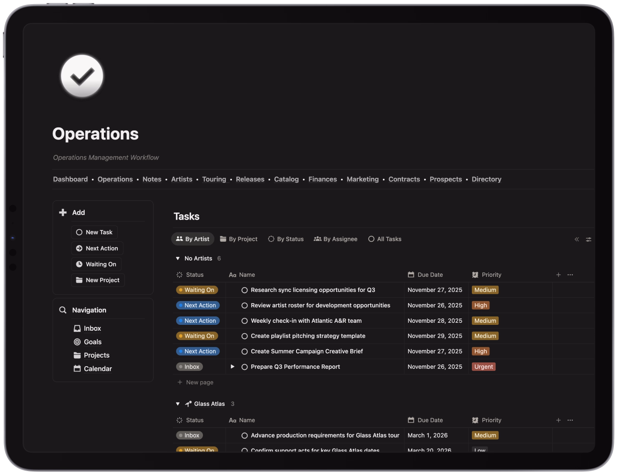Viewport: 618px width, 476px height.
Task: Add a property with plus in No Artists table header
Action: click(558, 275)
